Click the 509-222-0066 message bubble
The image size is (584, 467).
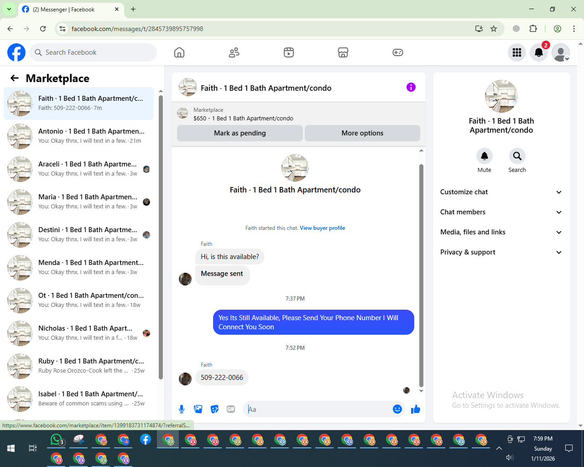pyautogui.click(x=222, y=378)
